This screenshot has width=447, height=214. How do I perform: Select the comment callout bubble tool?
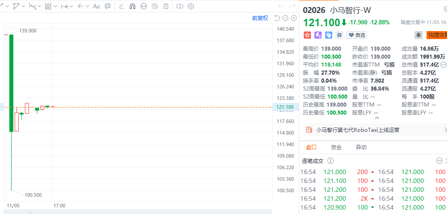click(x=108, y=6)
